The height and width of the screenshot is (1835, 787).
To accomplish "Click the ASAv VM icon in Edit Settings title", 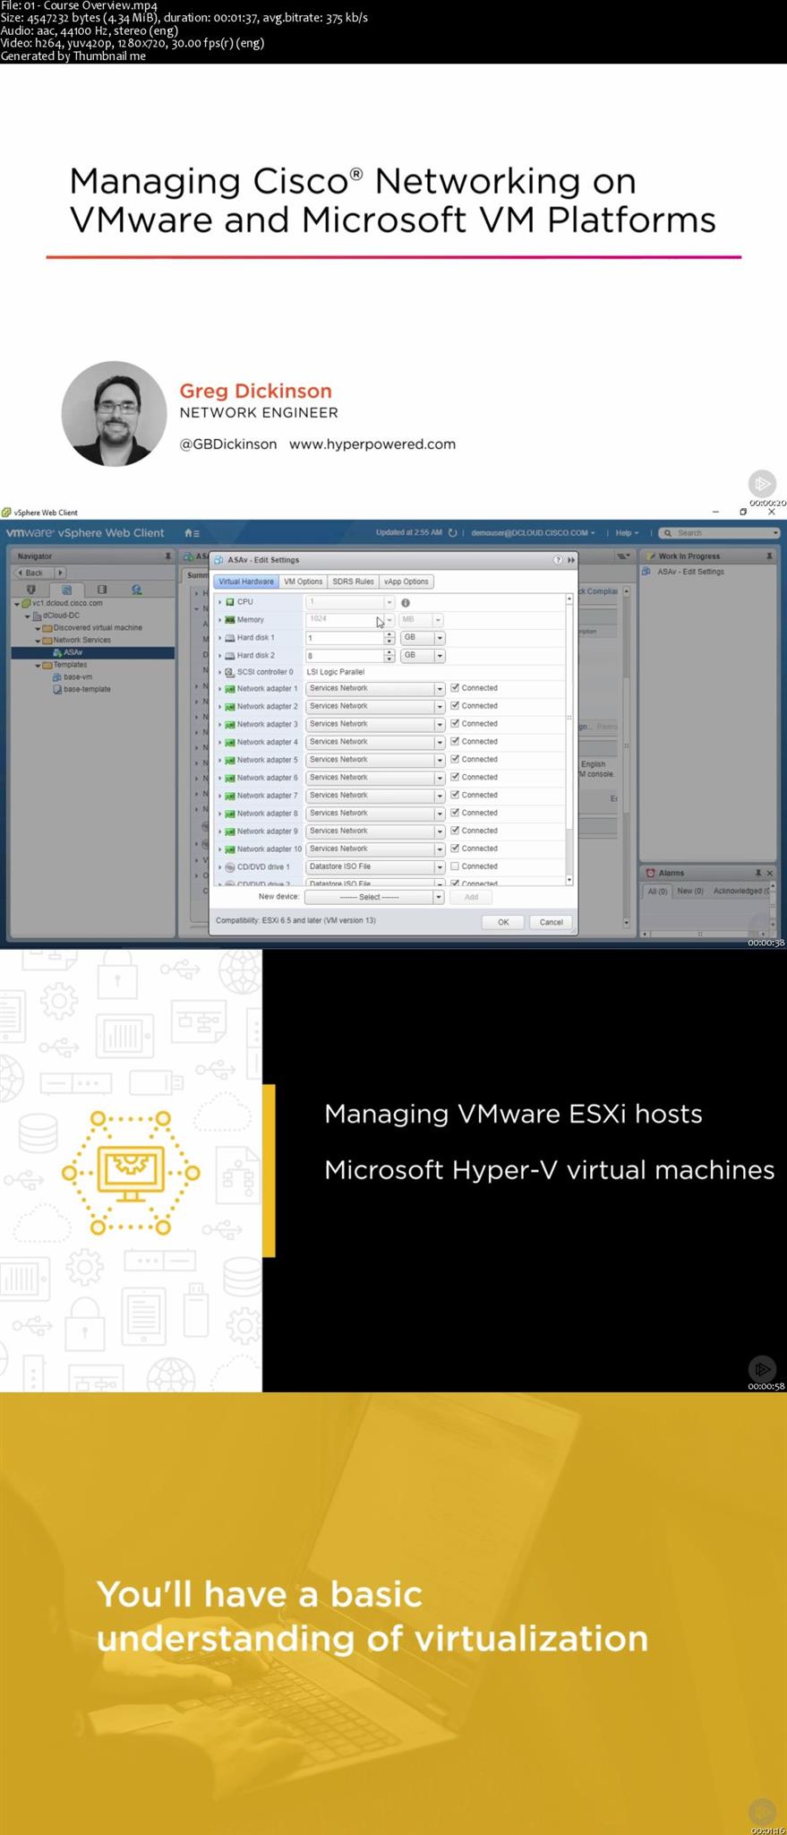I will pyautogui.click(x=219, y=560).
